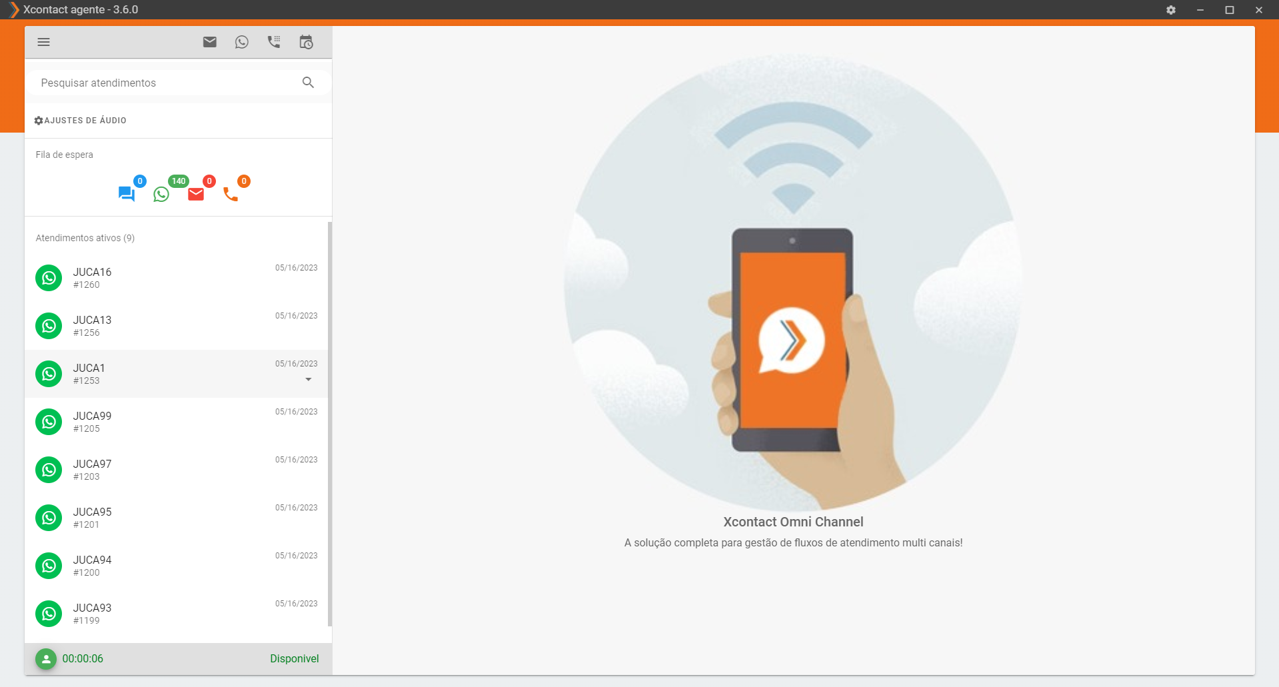Open the phone dialpad icon
This screenshot has width=1279, height=687.
pos(274,42)
